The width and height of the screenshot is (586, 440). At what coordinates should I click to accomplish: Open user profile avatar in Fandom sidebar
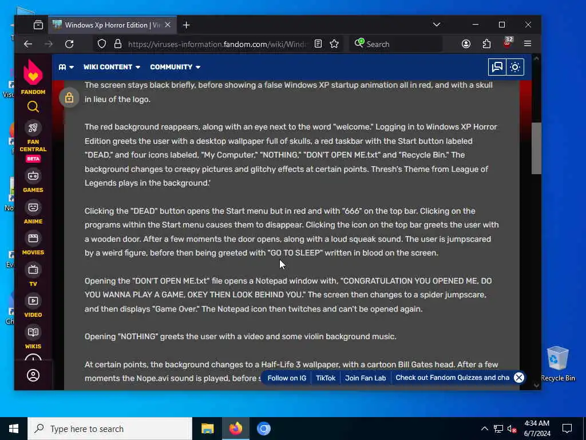(x=33, y=375)
